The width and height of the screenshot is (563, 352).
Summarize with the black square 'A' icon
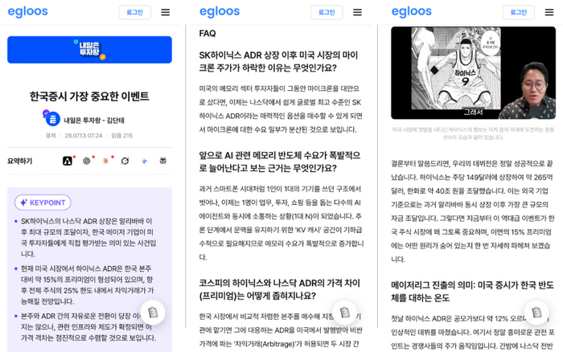pos(68,161)
